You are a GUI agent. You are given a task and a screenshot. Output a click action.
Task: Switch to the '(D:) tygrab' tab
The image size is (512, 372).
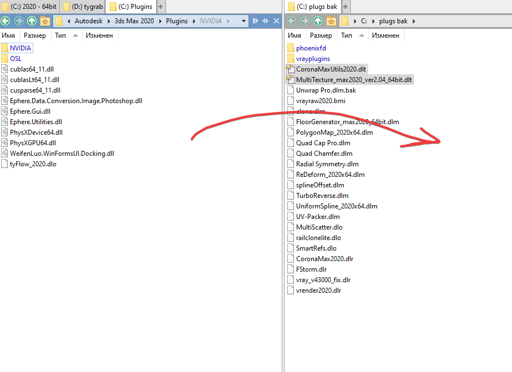point(83,7)
